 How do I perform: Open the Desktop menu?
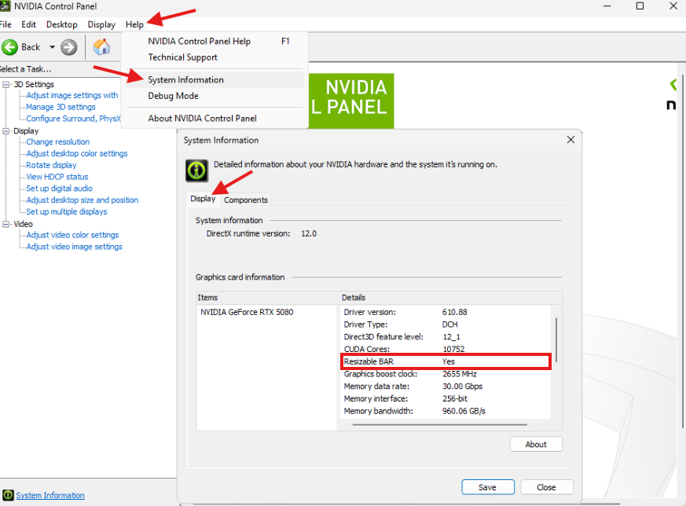point(62,24)
